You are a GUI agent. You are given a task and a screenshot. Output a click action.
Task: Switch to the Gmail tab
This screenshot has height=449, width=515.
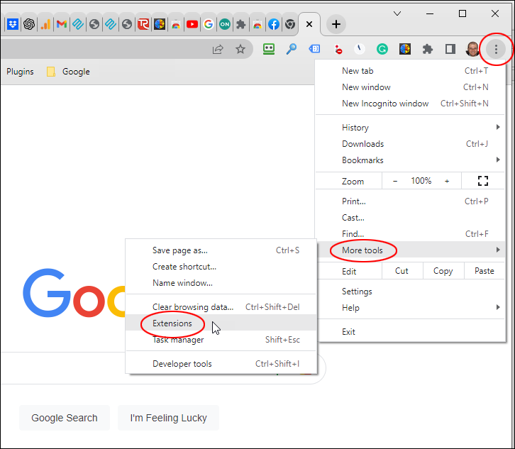[62, 24]
